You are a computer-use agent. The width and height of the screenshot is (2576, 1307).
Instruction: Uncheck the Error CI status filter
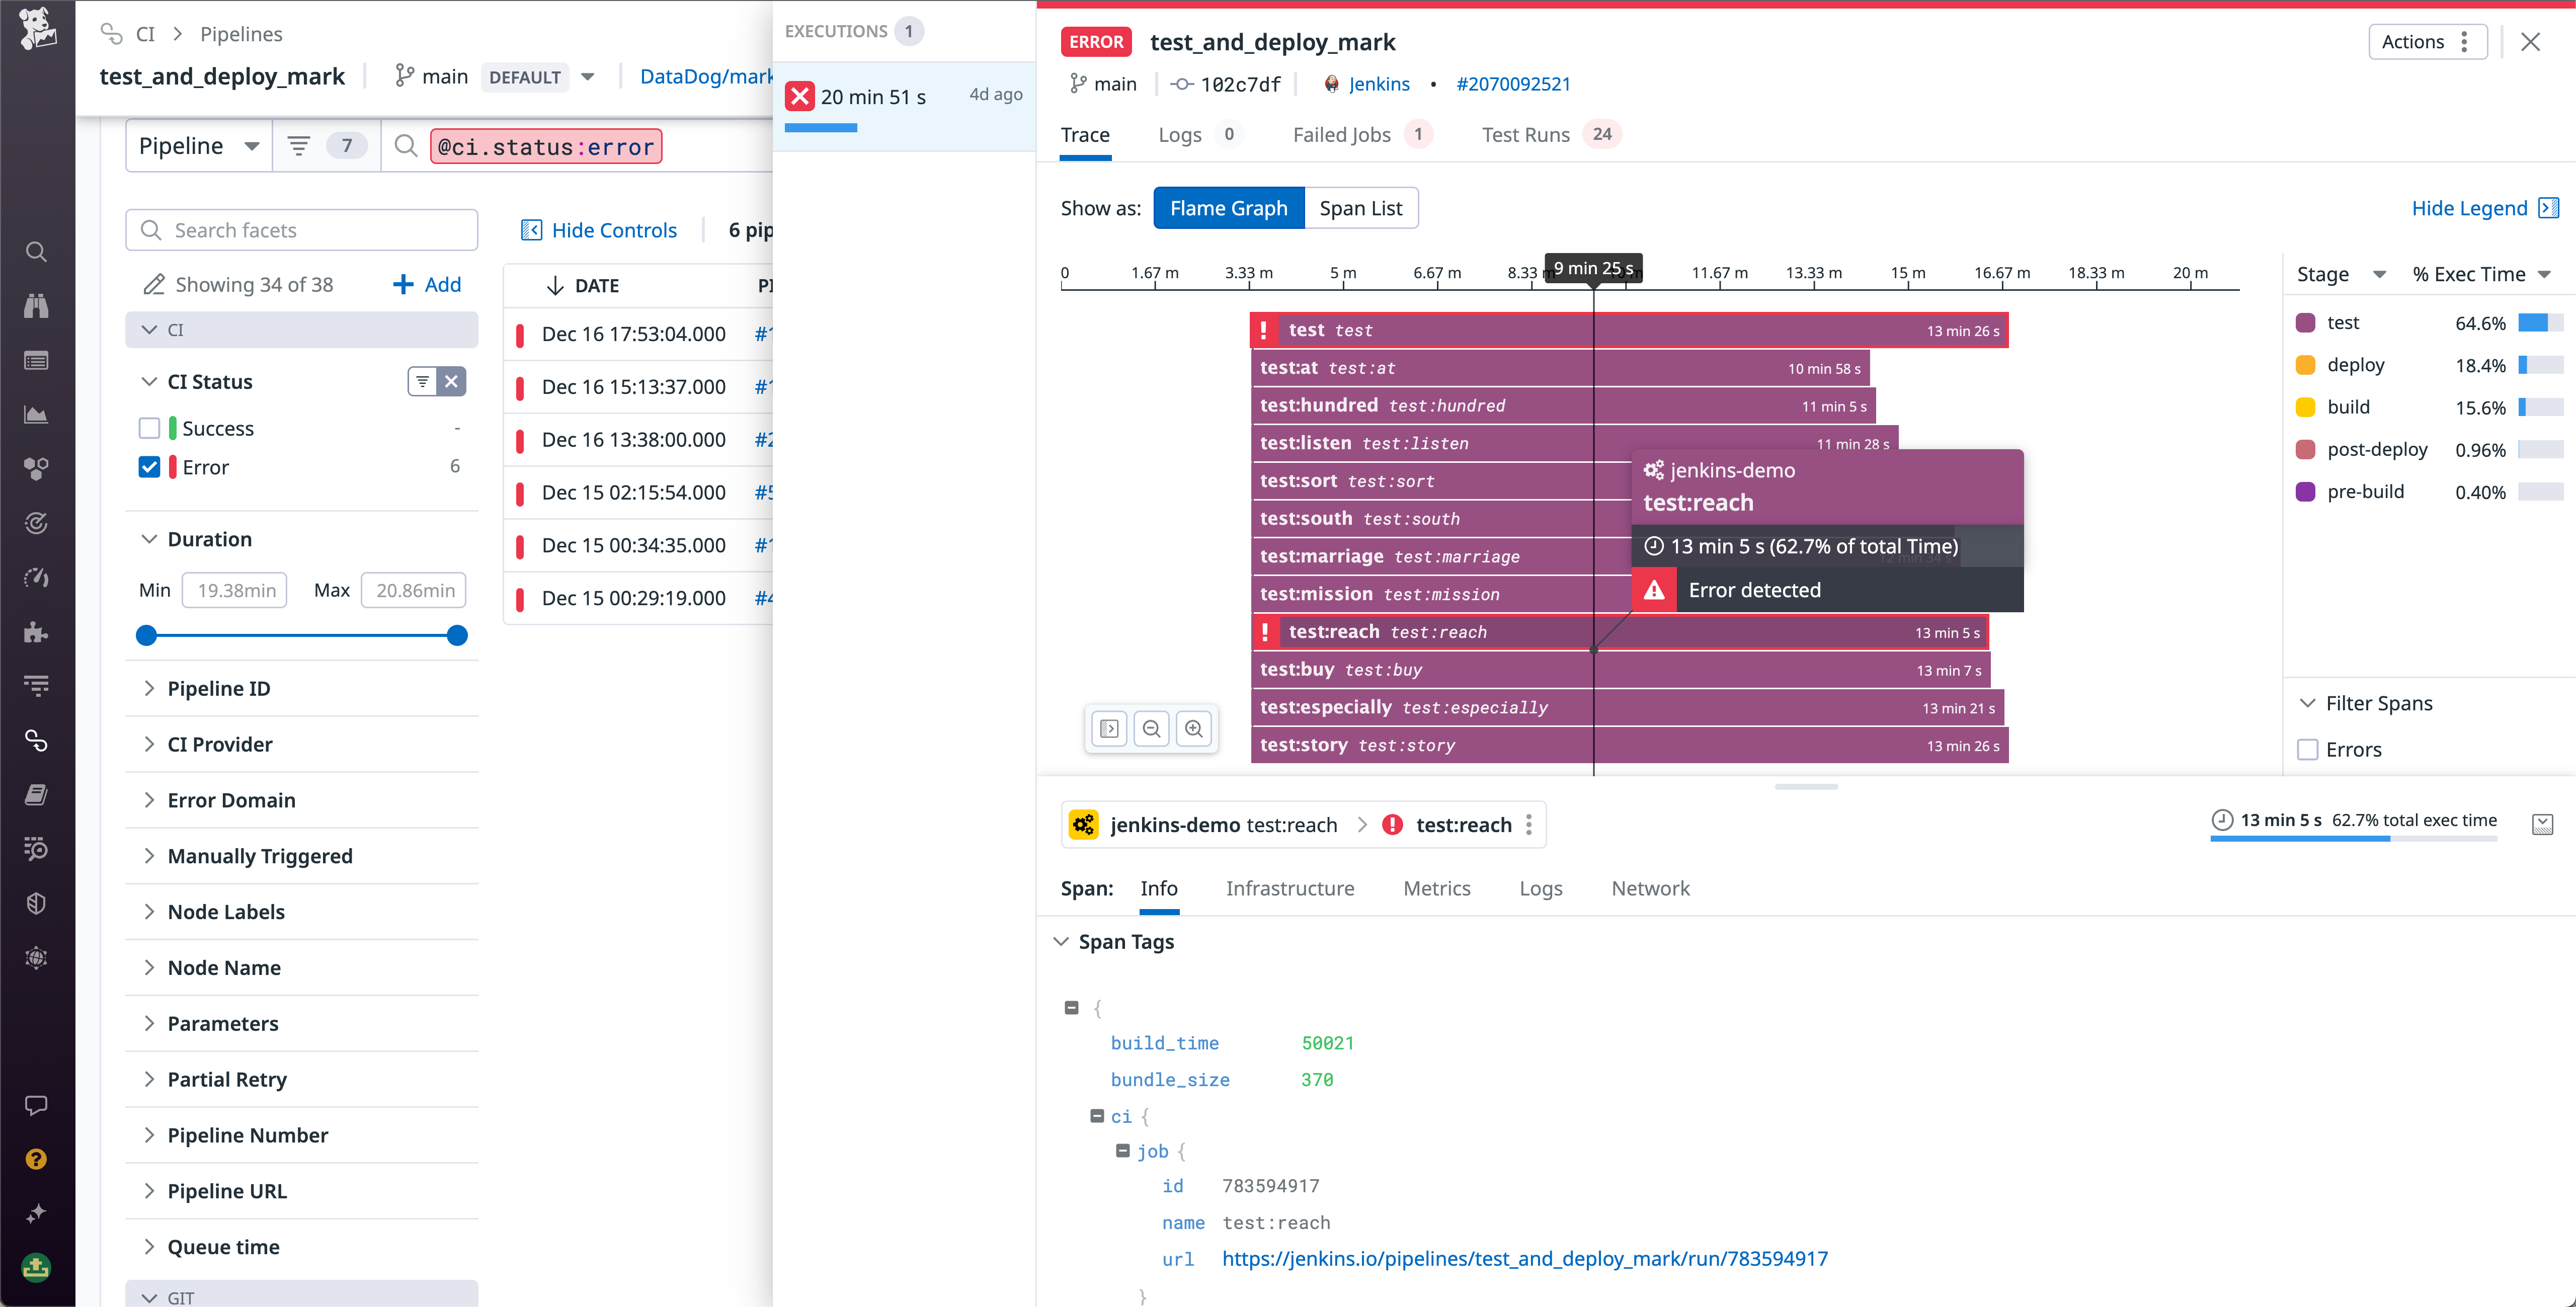tap(149, 467)
